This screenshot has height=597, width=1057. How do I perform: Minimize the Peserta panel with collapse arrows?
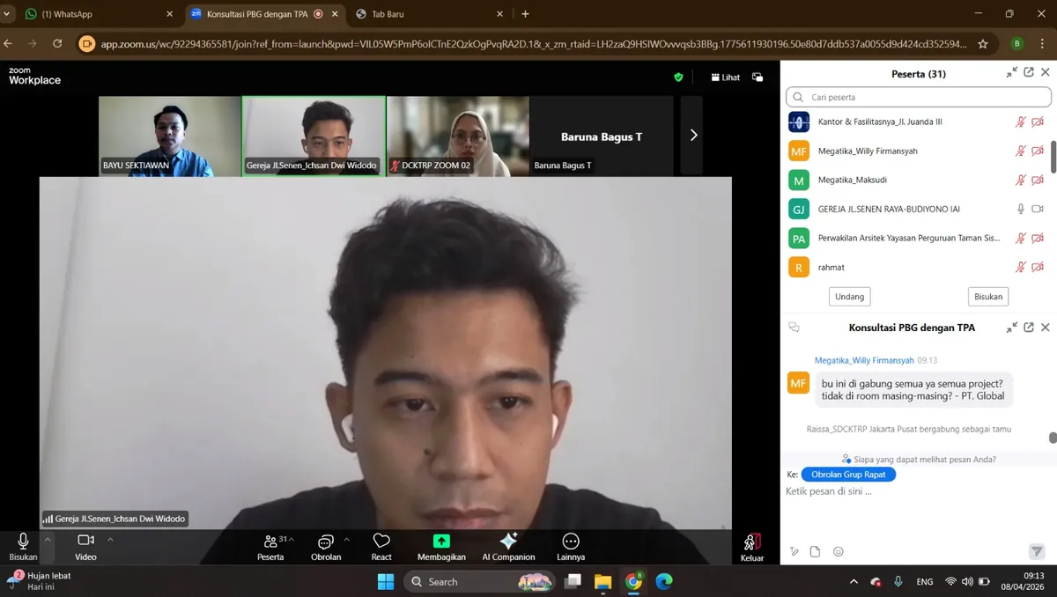(1012, 73)
